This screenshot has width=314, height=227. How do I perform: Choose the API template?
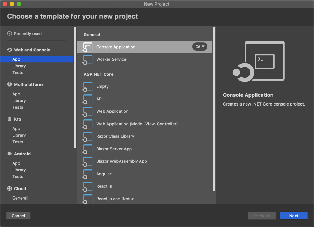click(101, 99)
